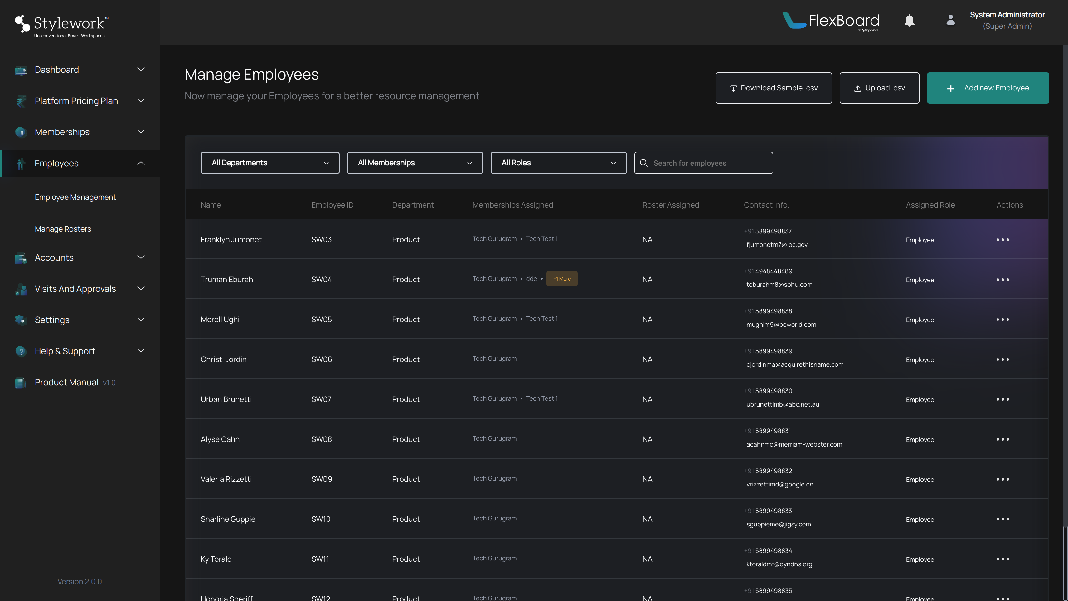Open the notifications bell
This screenshot has height=601, width=1068.
[909, 20]
